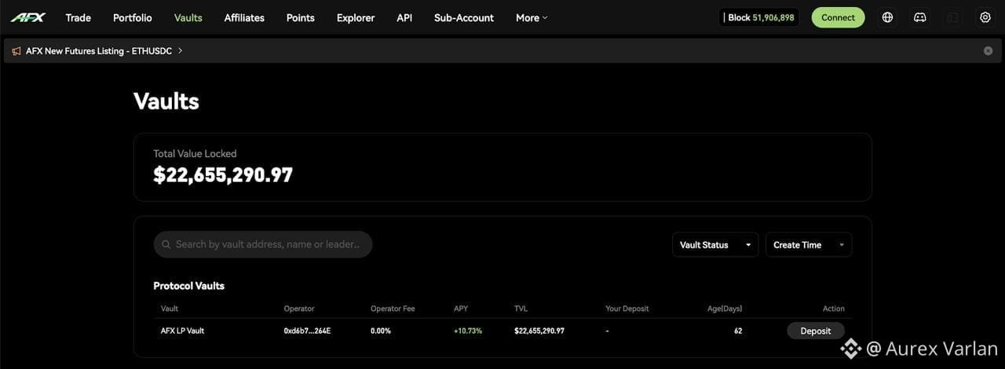The image size is (1005, 369).
Task: Click the Vault column header
Action: point(170,309)
